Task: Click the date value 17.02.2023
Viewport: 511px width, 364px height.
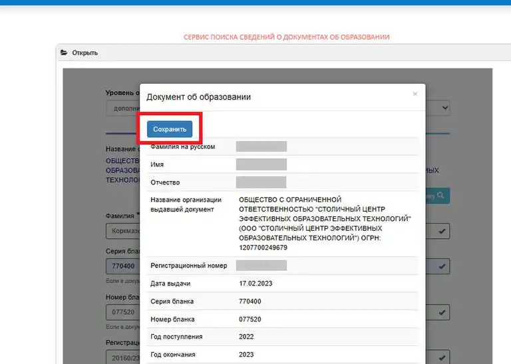Action: (x=255, y=283)
